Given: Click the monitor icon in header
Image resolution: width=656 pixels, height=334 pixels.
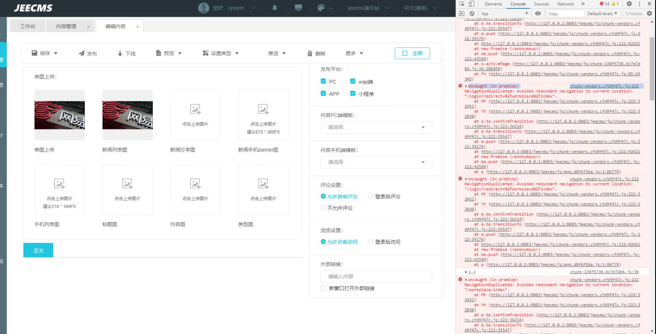Looking at the screenshot, I should pos(299,8).
